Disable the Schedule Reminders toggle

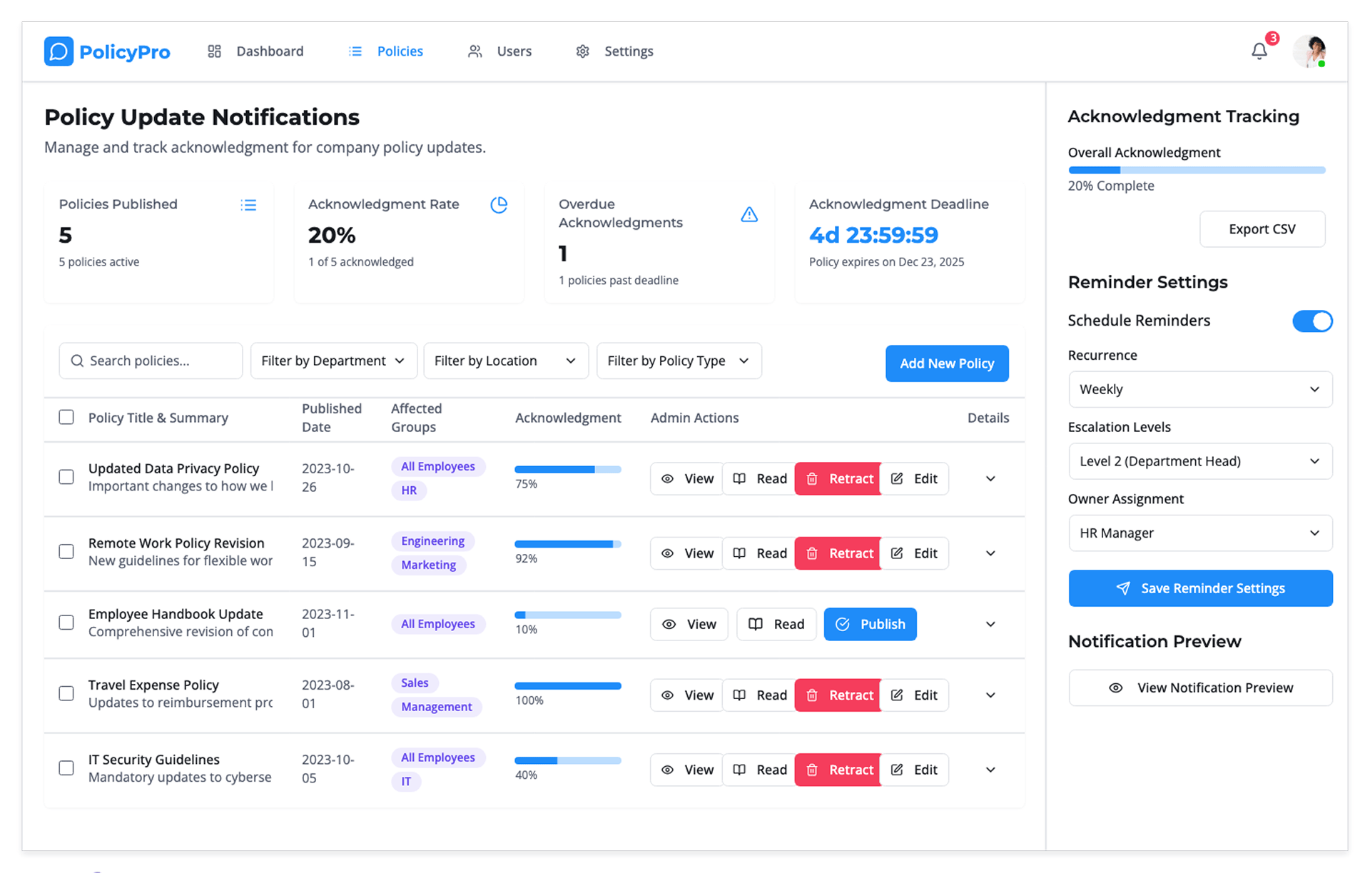pyautogui.click(x=1311, y=321)
